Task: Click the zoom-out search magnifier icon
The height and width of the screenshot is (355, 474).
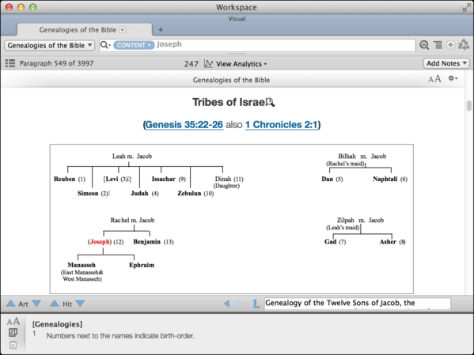Action: [x=424, y=45]
